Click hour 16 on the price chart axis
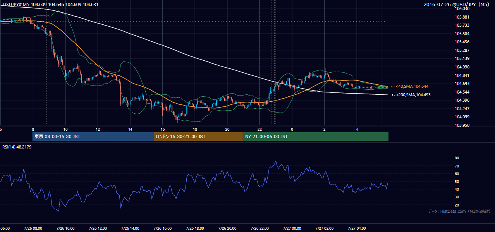The image size is (495, 232). [163, 129]
